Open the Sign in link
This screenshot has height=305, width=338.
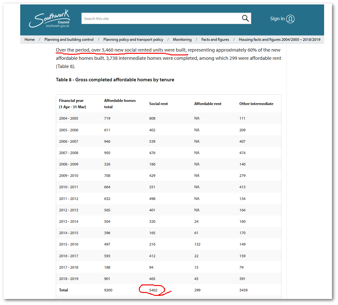click(277, 19)
